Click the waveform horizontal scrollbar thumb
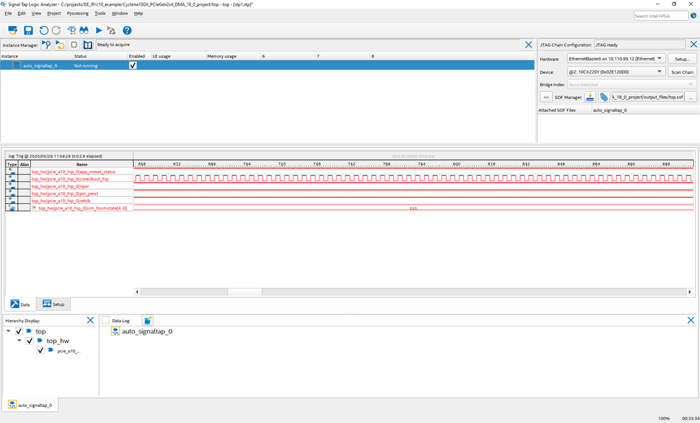This screenshot has width=700, height=423. pyautogui.click(x=245, y=292)
